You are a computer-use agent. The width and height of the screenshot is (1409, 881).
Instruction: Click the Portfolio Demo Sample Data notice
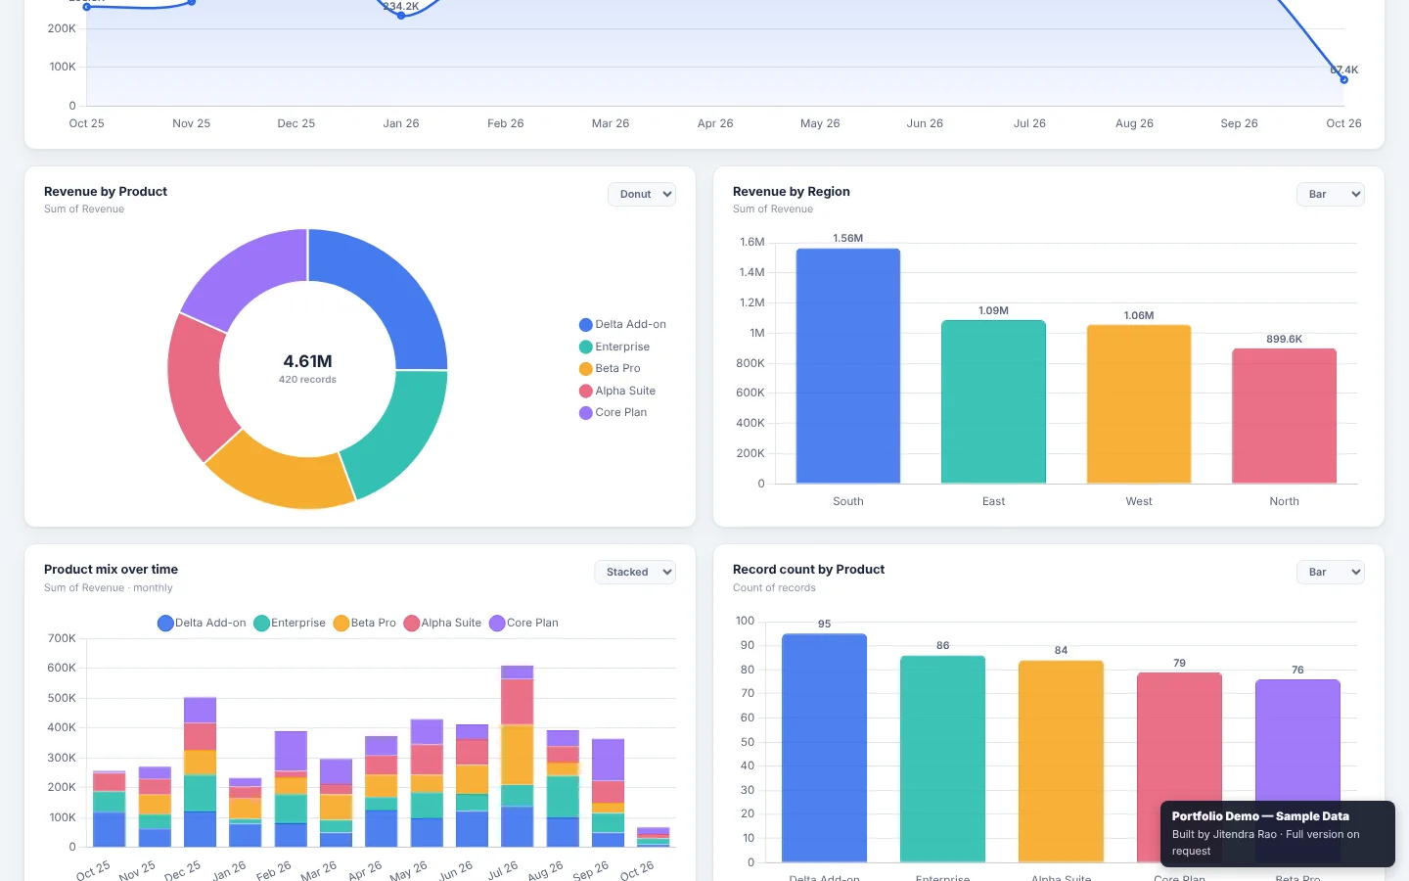tap(1278, 834)
